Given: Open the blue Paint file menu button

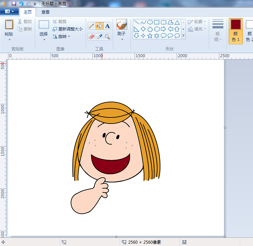Looking at the screenshot, I should 9,12.
